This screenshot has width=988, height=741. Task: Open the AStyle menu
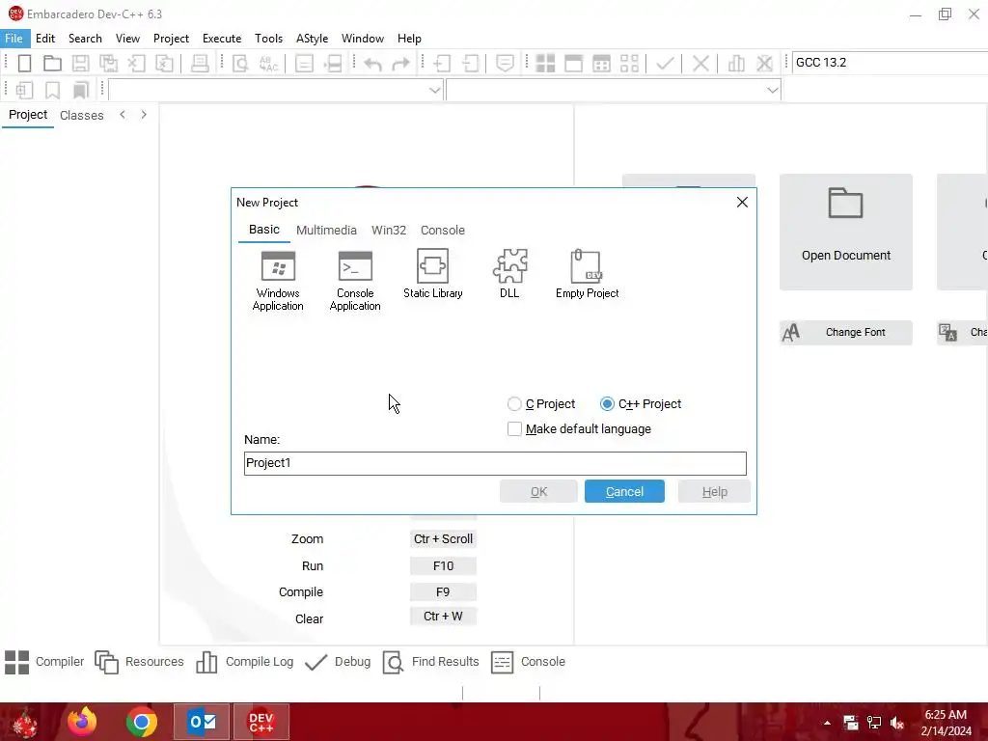pyautogui.click(x=312, y=39)
